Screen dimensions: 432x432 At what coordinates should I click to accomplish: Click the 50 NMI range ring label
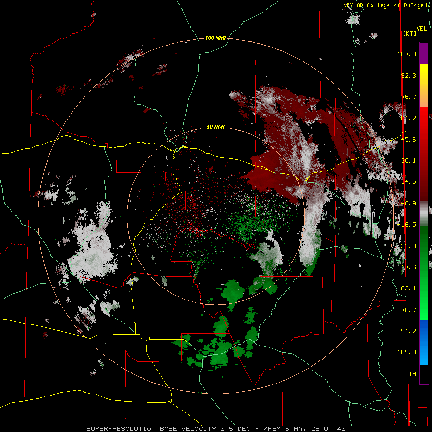coord(216,127)
